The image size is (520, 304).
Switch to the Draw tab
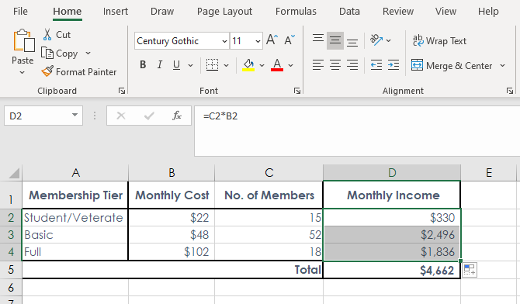tap(162, 12)
